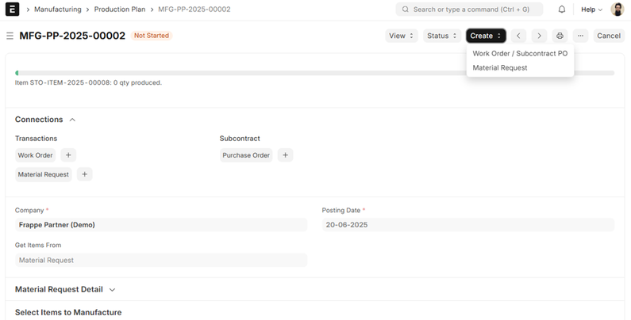Toggle the sidebar hamburger menu icon
631x320 pixels.
[x=10, y=36]
